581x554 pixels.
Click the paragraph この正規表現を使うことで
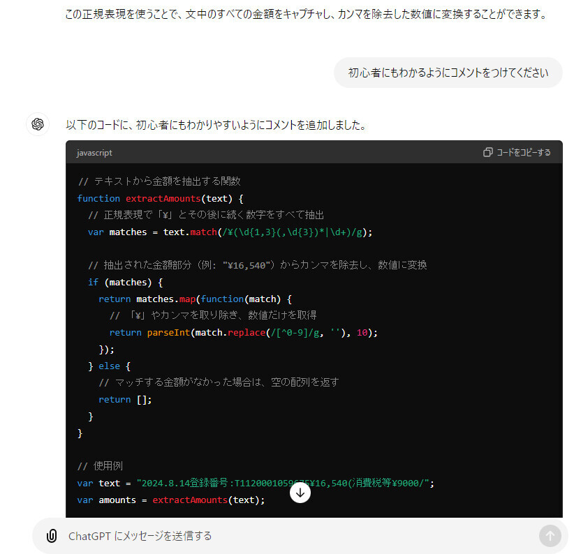[x=306, y=14]
